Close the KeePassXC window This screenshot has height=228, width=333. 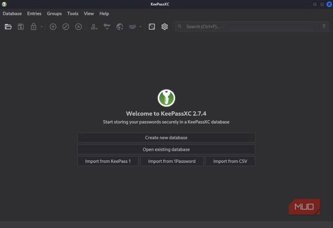[x=329, y=4]
